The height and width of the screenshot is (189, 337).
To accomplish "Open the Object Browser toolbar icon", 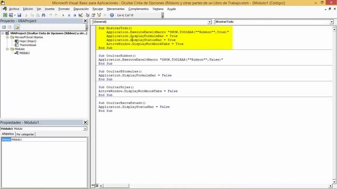I will pyautogui.click(x=99, y=15).
